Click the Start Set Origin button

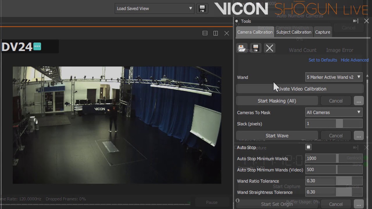tap(277, 204)
